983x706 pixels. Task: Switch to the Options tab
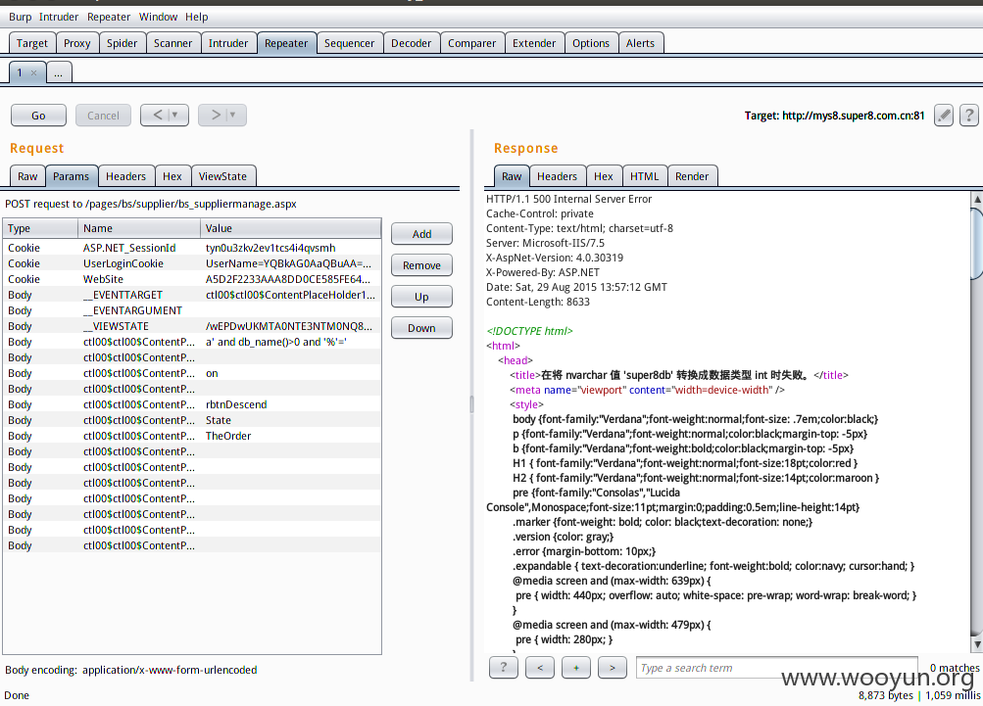point(591,43)
